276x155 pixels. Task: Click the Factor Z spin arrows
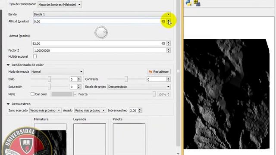tap(169, 50)
